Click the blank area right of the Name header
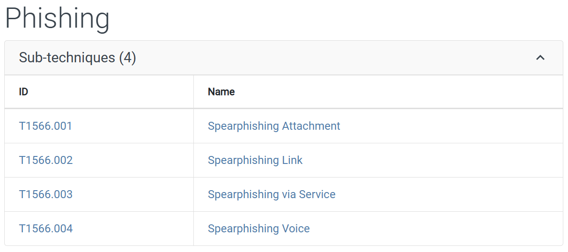 tap(398, 92)
